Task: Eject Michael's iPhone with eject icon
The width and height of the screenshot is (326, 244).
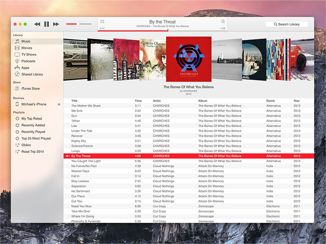Action: pyautogui.click(x=59, y=104)
